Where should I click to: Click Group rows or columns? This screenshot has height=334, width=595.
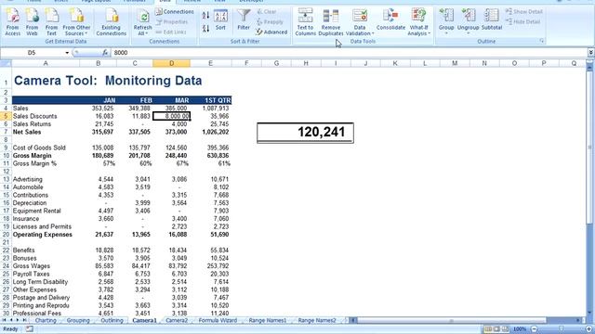click(x=446, y=22)
